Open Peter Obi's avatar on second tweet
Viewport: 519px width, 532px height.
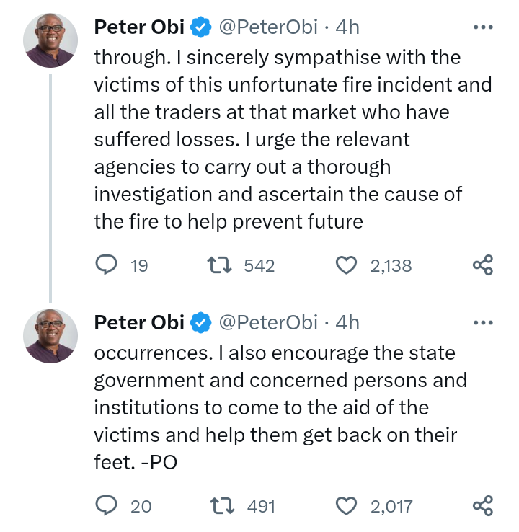pos(50,335)
